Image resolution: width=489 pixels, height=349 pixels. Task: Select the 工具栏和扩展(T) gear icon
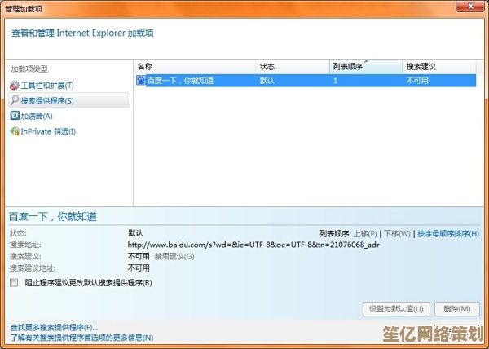click(15, 85)
